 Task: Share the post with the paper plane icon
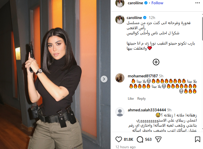pos(158,139)
